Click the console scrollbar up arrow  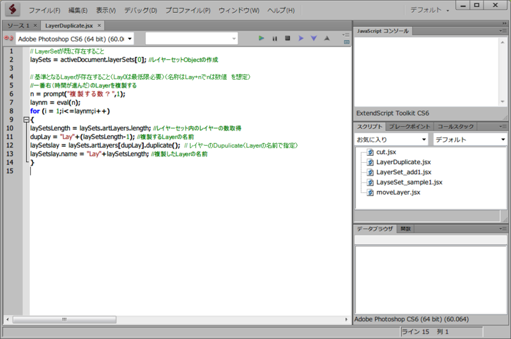[x=503, y=42]
